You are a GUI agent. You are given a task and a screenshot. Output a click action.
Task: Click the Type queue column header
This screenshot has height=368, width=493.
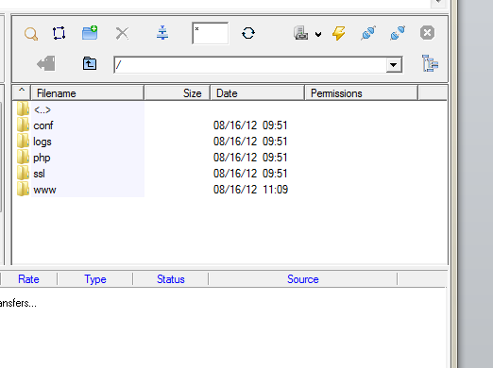(x=95, y=279)
